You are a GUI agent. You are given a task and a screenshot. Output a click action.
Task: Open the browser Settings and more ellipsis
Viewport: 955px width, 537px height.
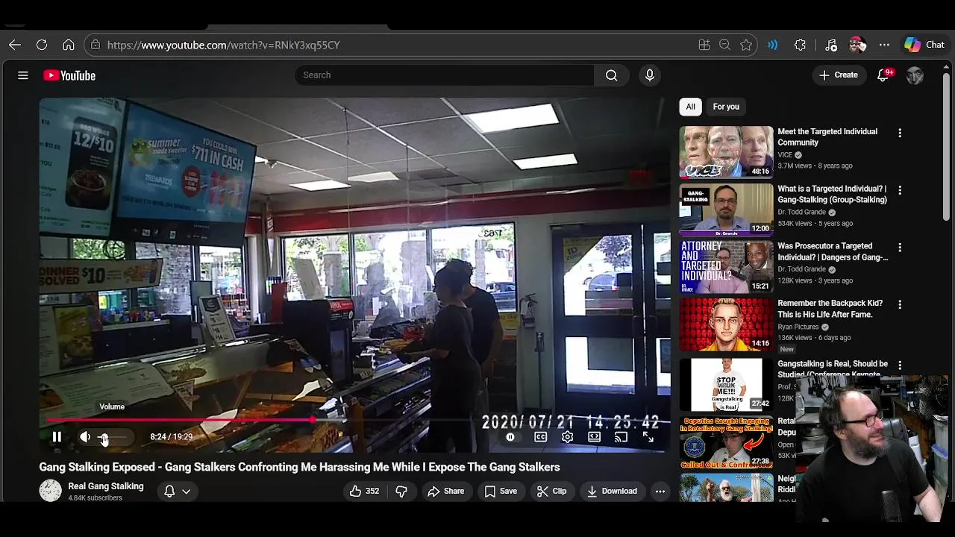tap(884, 45)
